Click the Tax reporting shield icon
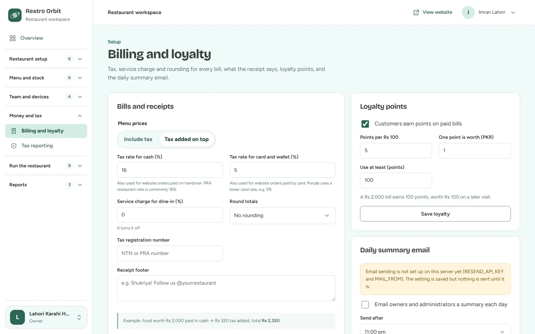Screen dimensions: 535x334 [x=14, y=146]
